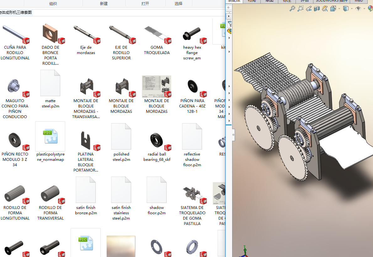Click the Dynamic Annotation Views icon
The height and width of the screenshot is (257, 373).
coord(325,9)
